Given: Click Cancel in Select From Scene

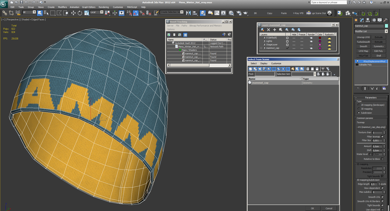Looking at the screenshot, I should pos(329,208).
